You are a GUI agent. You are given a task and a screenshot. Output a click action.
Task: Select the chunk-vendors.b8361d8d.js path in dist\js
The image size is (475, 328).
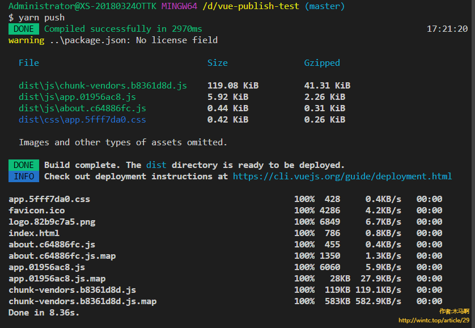coord(103,86)
